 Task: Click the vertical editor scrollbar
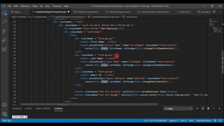click(x=223, y=62)
